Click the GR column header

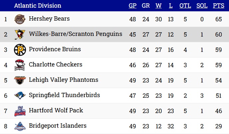click(x=145, y=6)
